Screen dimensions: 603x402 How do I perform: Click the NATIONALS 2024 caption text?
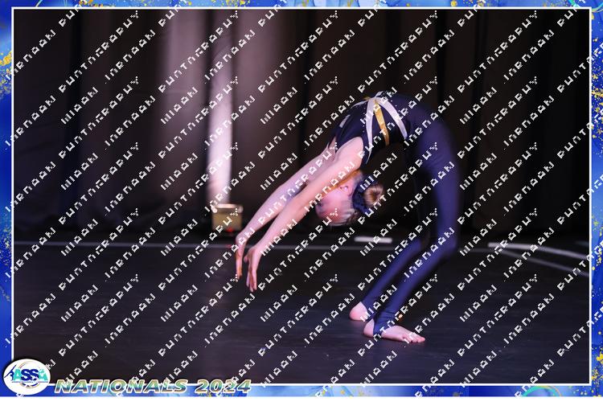(153, 386)
